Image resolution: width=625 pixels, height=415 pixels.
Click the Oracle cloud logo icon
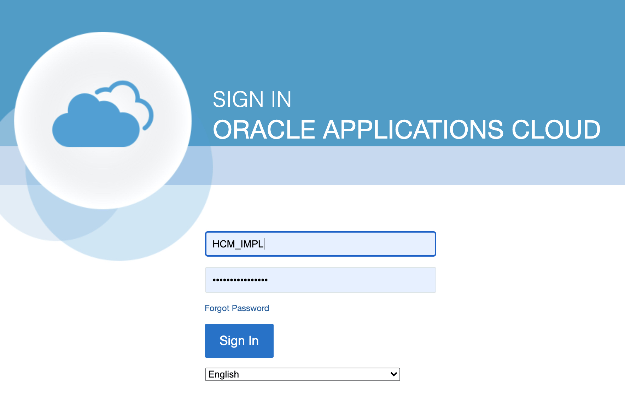tap(103, 114)
